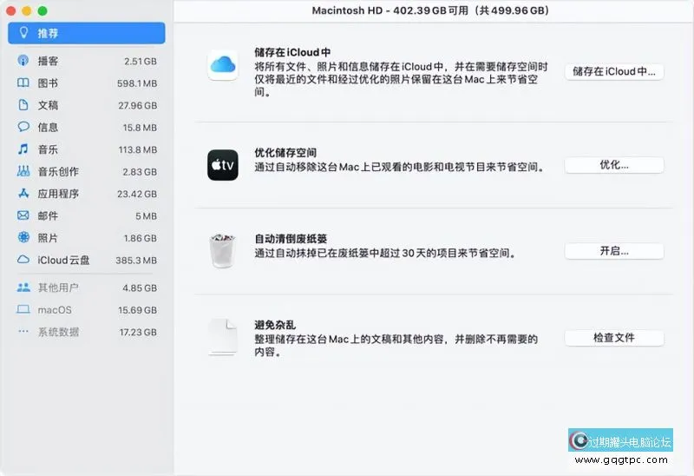Image resolution: width=694 pixels, height=476 pixels.
Task: Click the 27.96 GB size value
Action: coord(138,105)
